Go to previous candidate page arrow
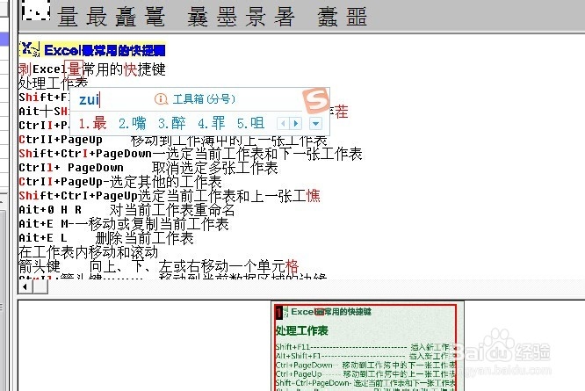585x391 pixels. 283,123
